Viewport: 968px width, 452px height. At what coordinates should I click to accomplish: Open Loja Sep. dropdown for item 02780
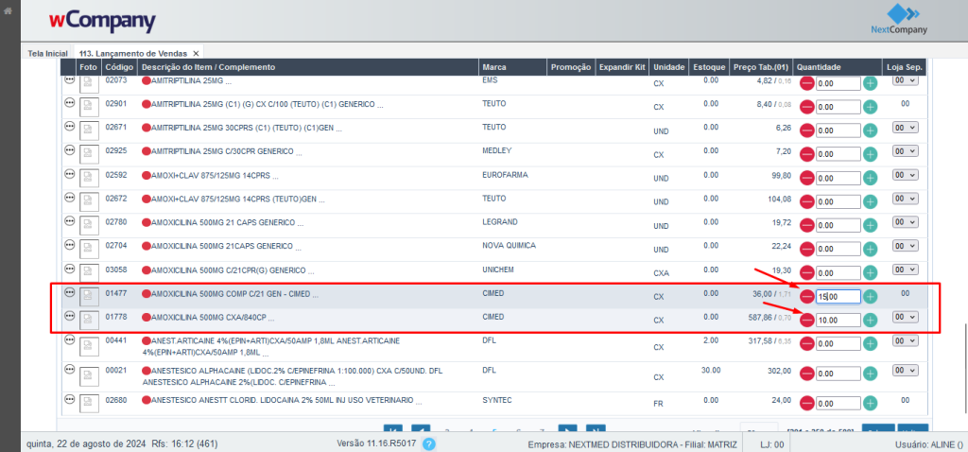coord(906,221)
